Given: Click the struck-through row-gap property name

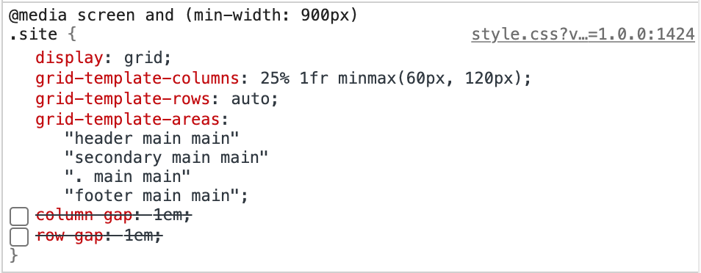Looking at the screenshot, I should 70,236.
